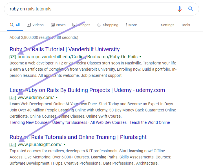Click the All tab search icon

[x=12, y=25]
